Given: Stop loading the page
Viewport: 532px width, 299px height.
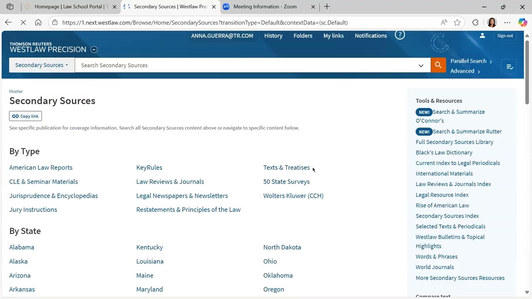Looking at the screenshot, I should click(23, 22).
